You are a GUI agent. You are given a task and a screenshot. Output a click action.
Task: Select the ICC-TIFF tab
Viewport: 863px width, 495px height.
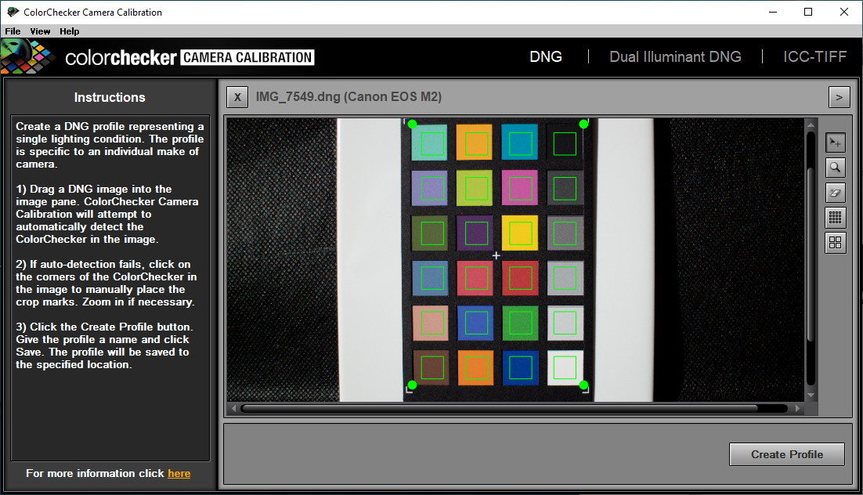tap(814, 56)
